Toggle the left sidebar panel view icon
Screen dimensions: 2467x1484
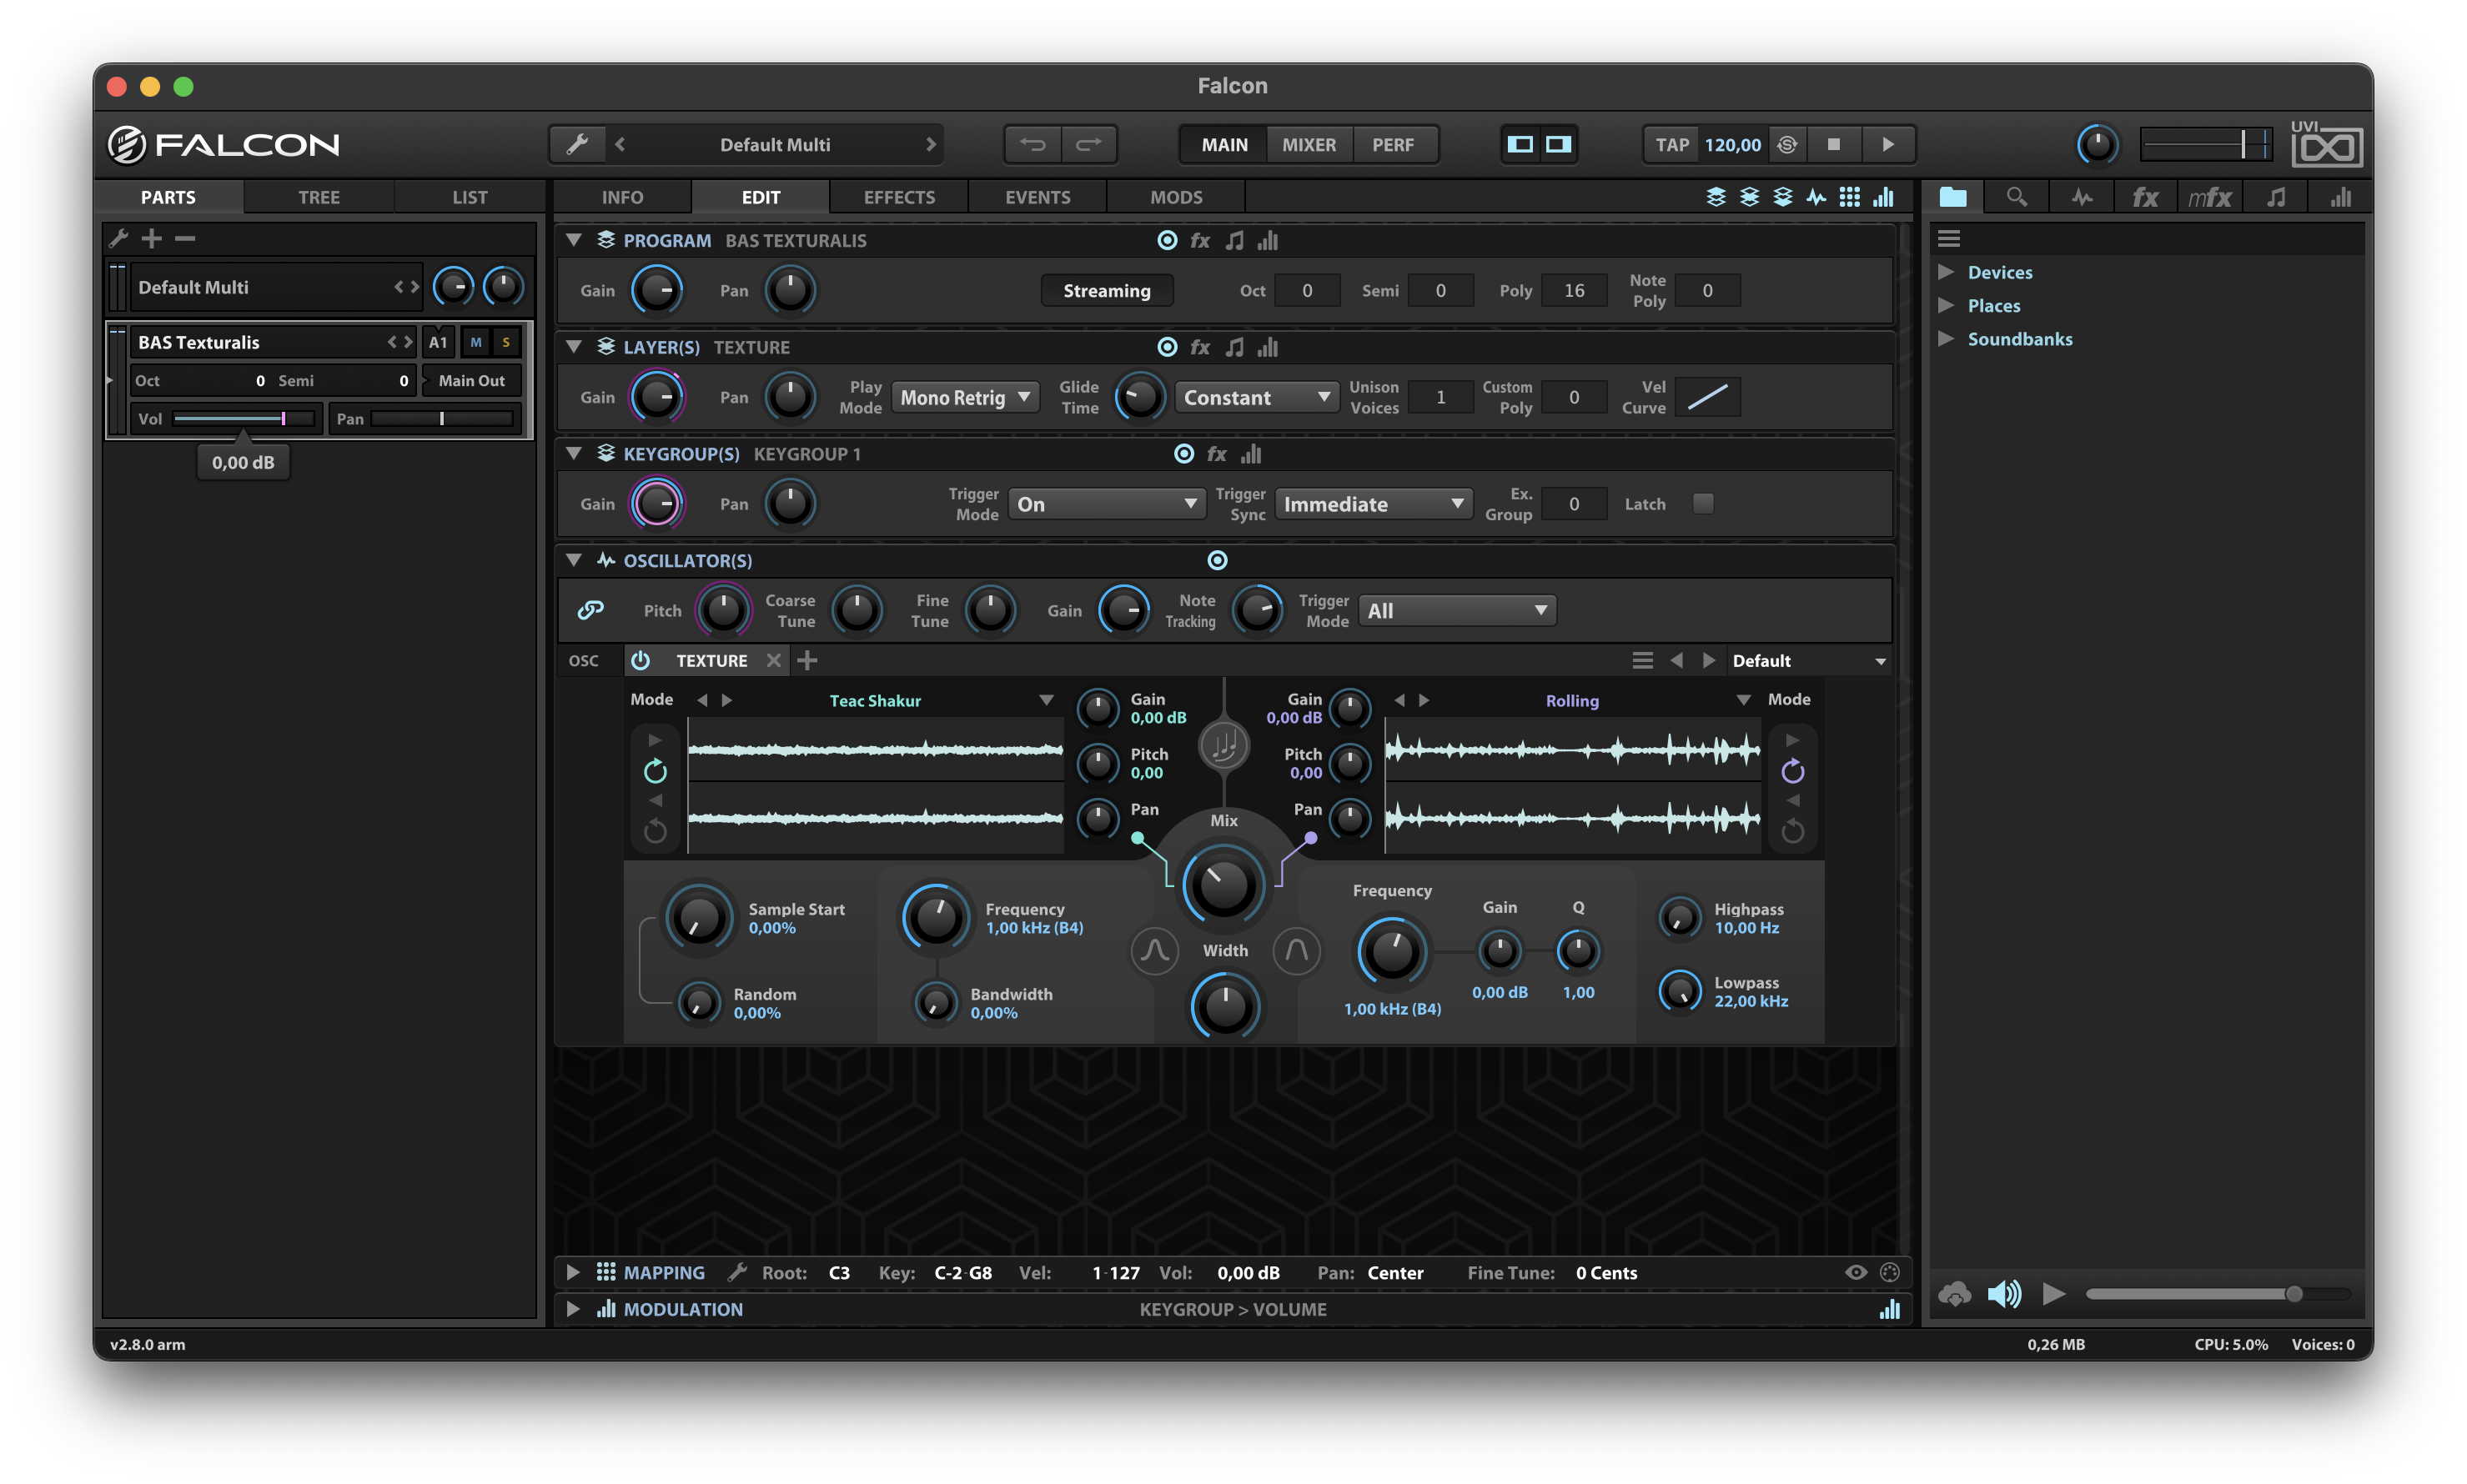[1520, 144]
